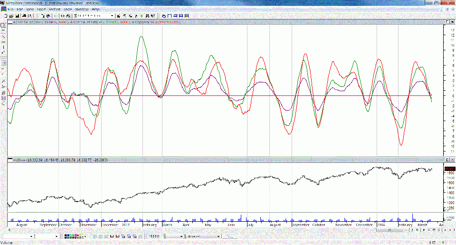Open the Insert menu

(41, 9)
